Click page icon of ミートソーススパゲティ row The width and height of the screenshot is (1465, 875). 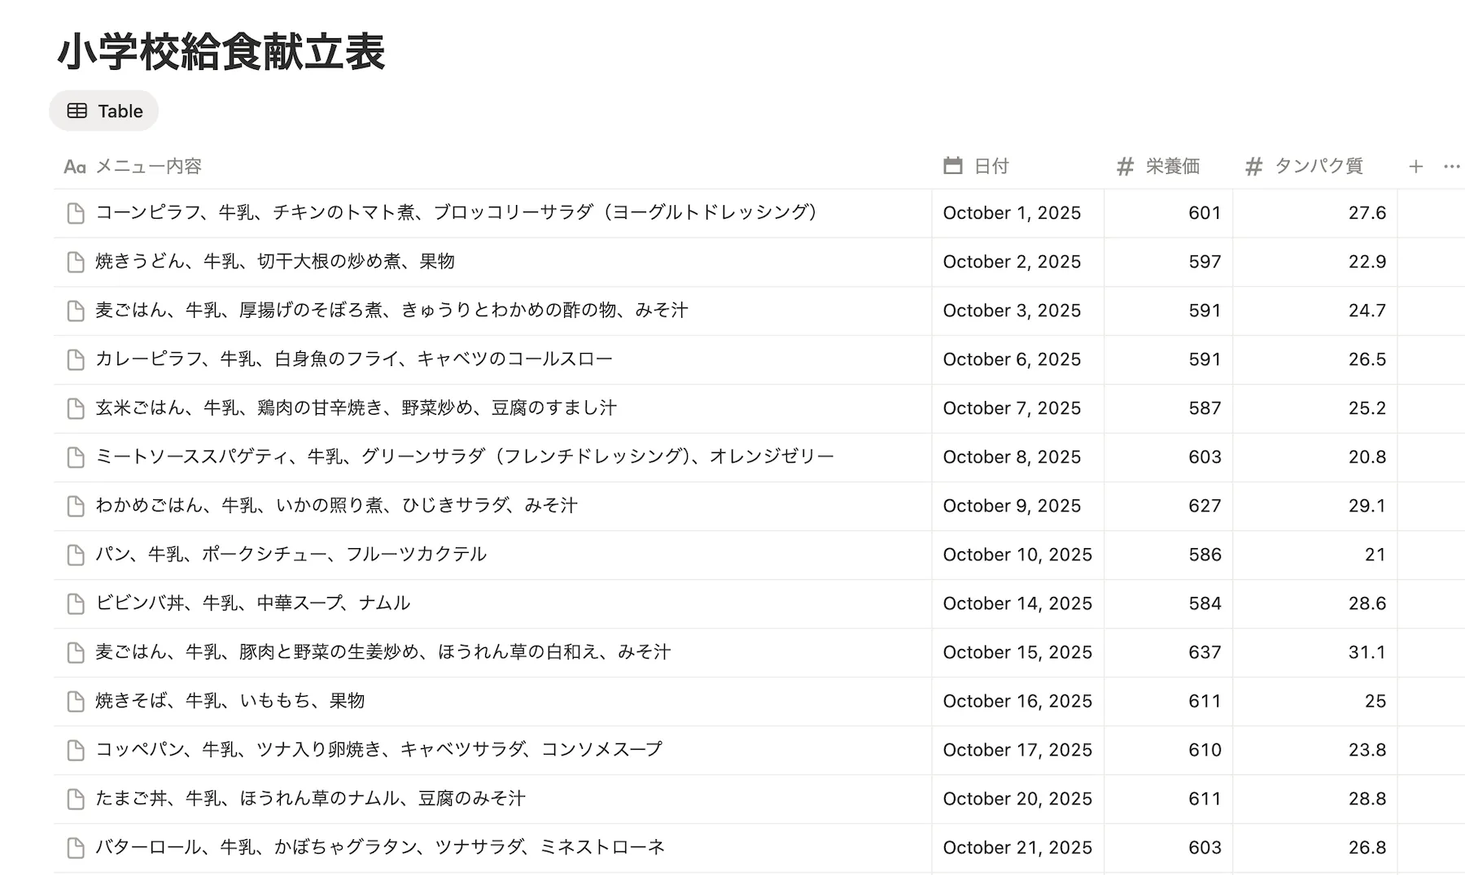coord(76,458)
